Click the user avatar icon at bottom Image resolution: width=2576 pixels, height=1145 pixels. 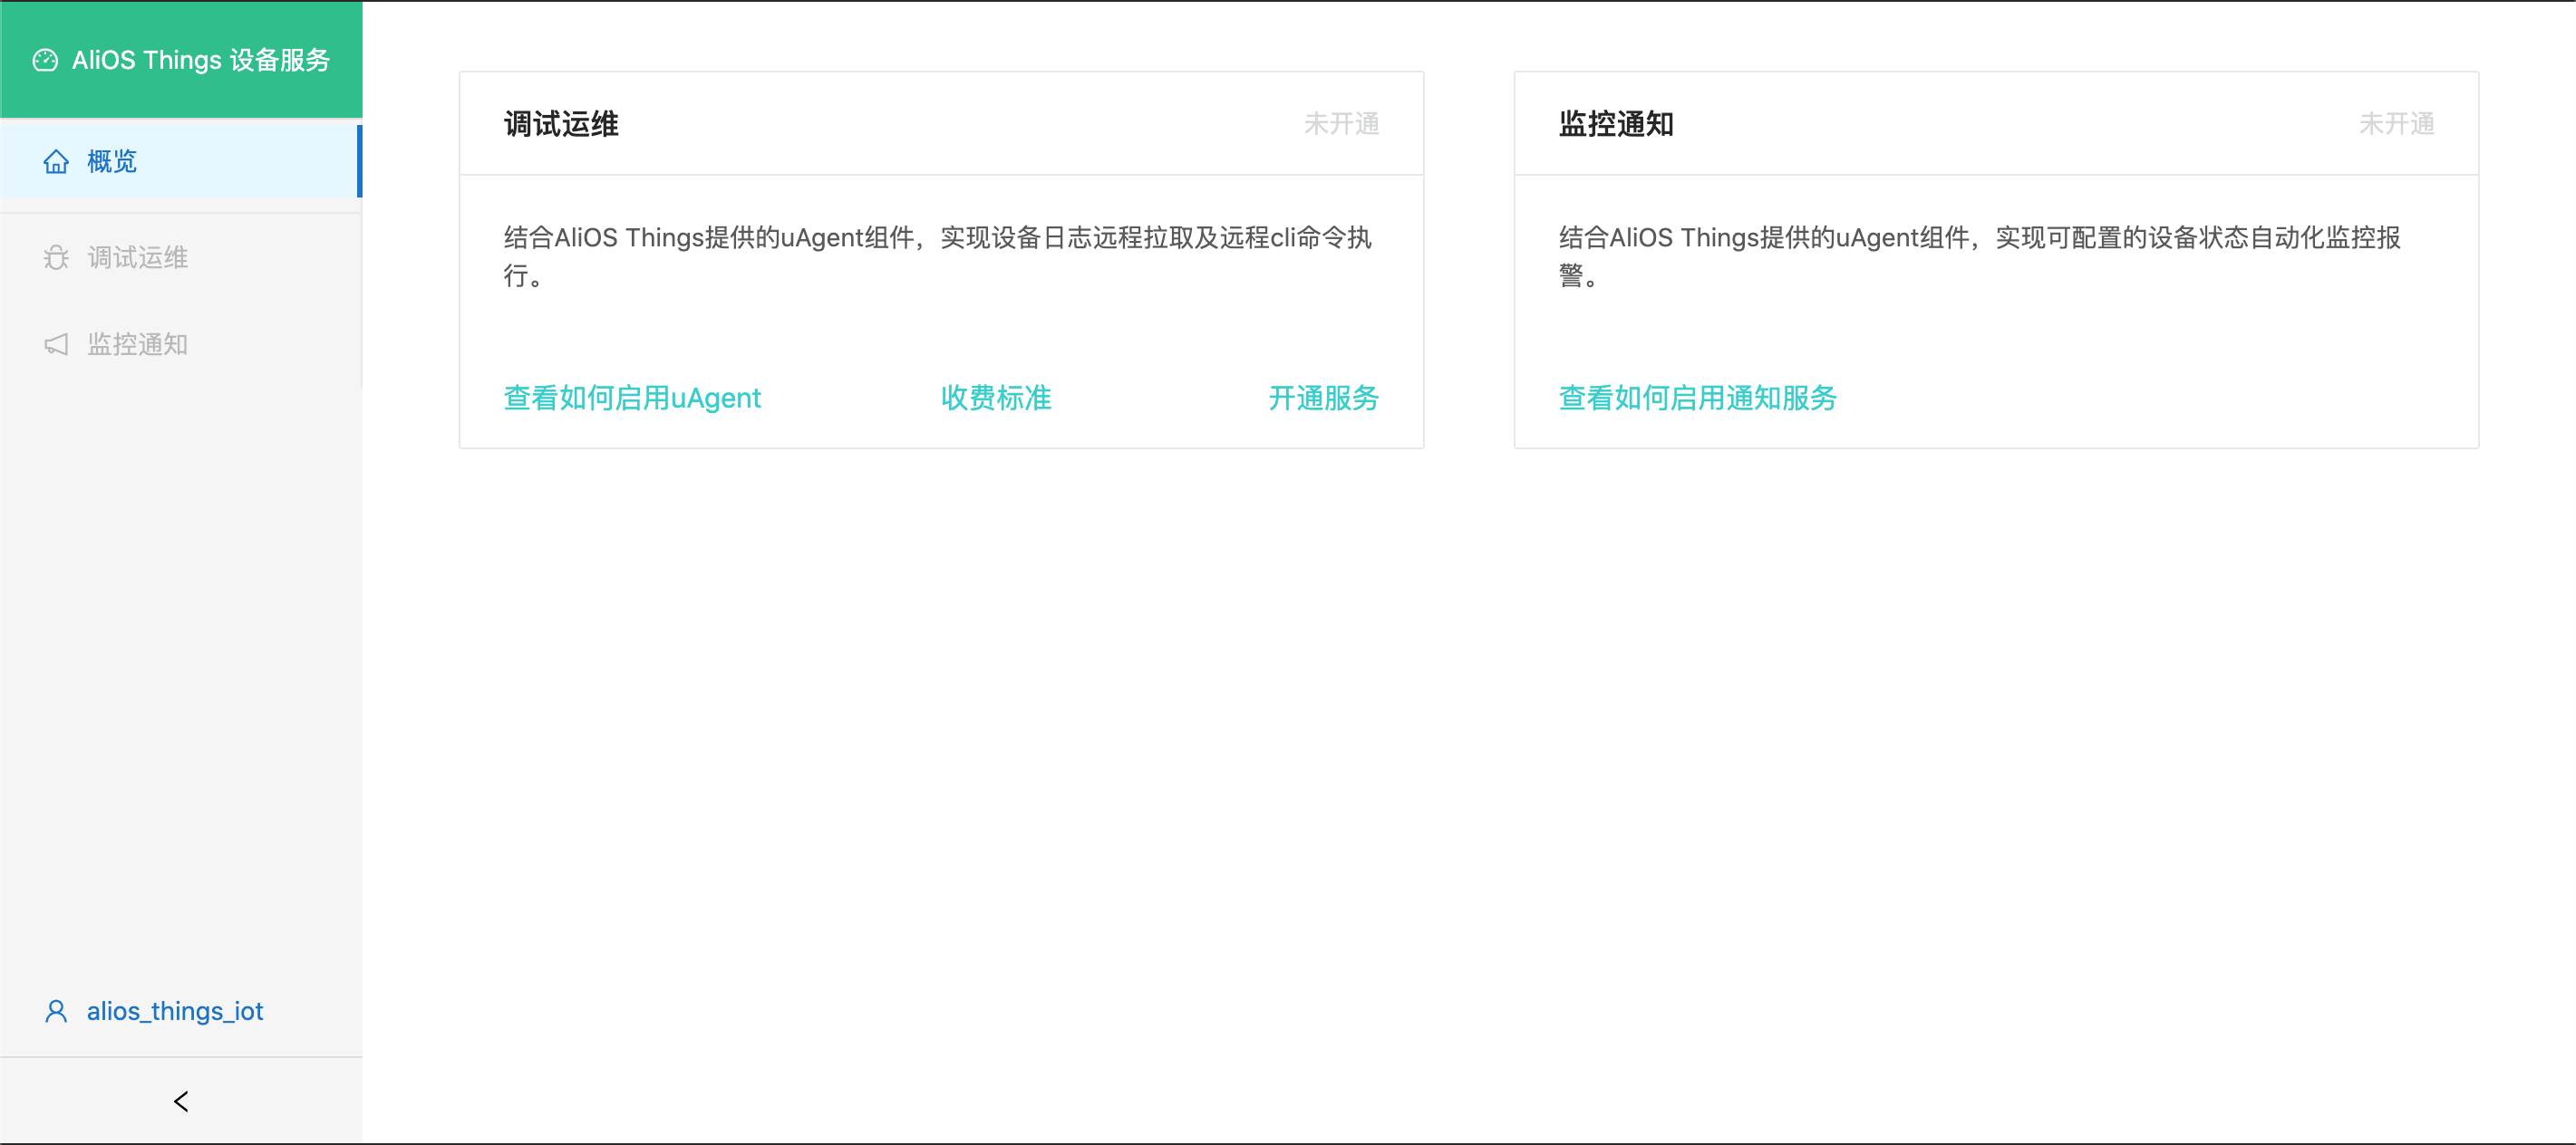point(56,1011)
